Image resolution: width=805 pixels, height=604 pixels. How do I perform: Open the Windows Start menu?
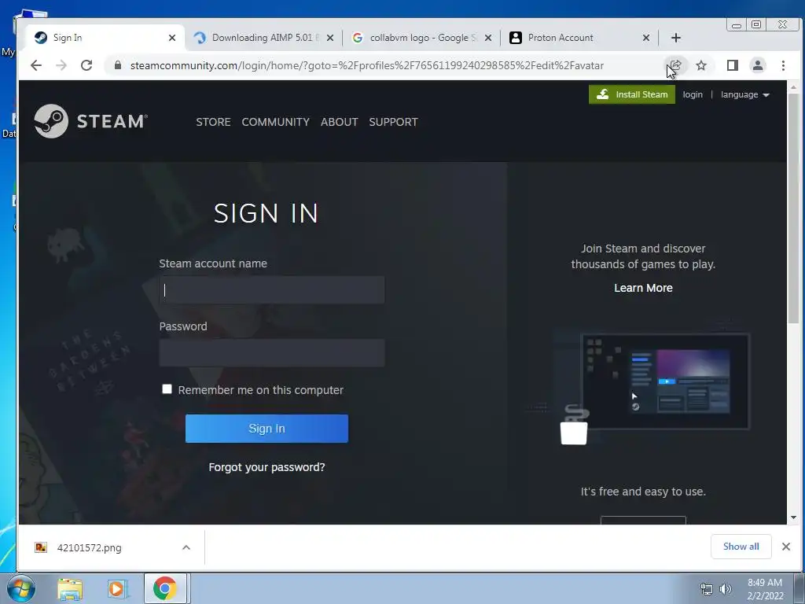[20, 588]
